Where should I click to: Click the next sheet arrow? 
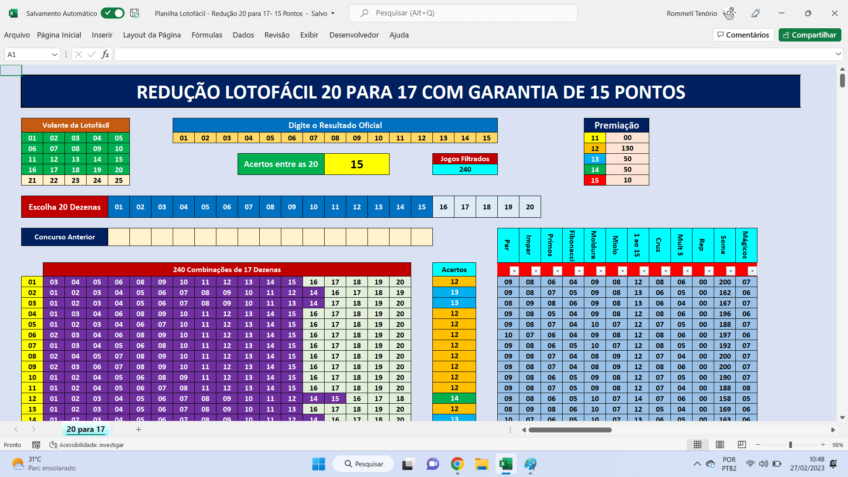tap(34, 429)
